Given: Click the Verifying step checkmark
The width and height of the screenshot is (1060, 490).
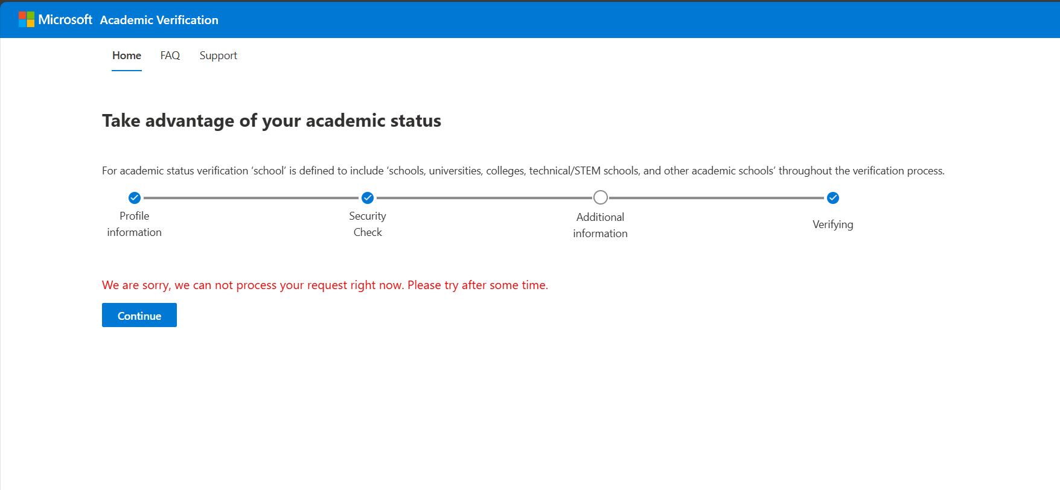Looking at the screenshot, I should point(833,198).
